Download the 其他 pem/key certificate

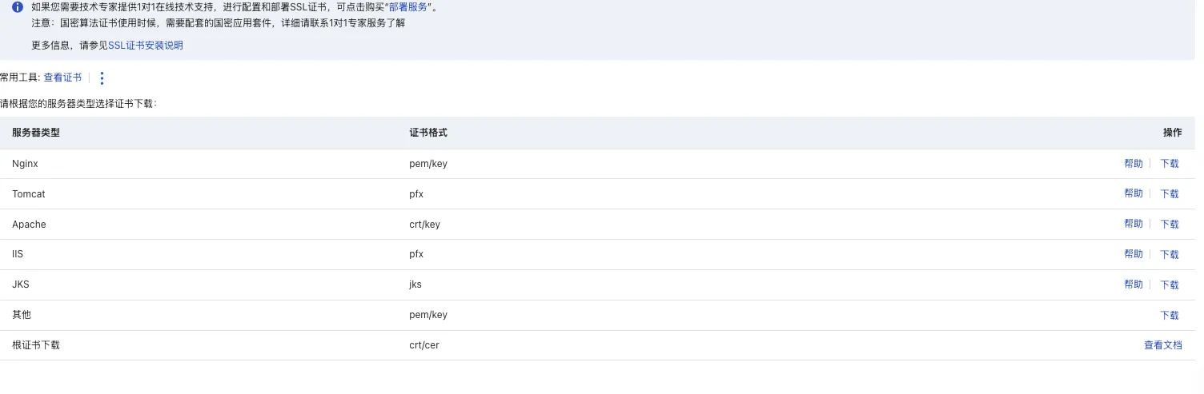[1169, 316]
